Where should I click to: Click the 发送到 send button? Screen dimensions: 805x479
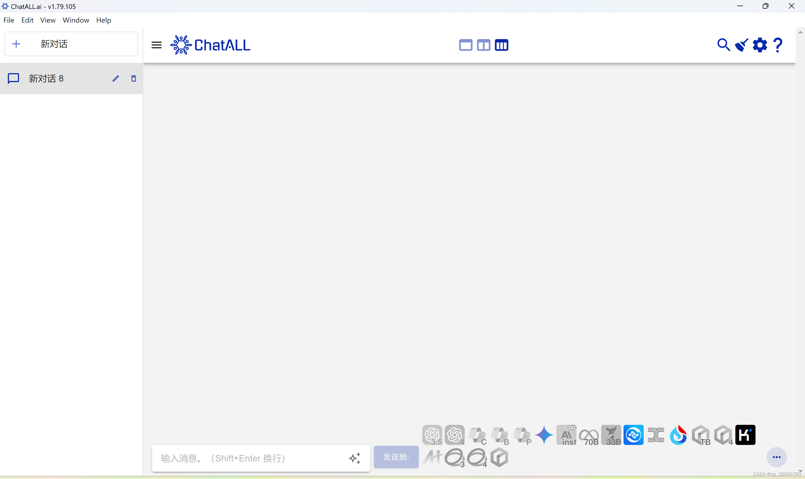pyautogui.click(x=396, y=457)
